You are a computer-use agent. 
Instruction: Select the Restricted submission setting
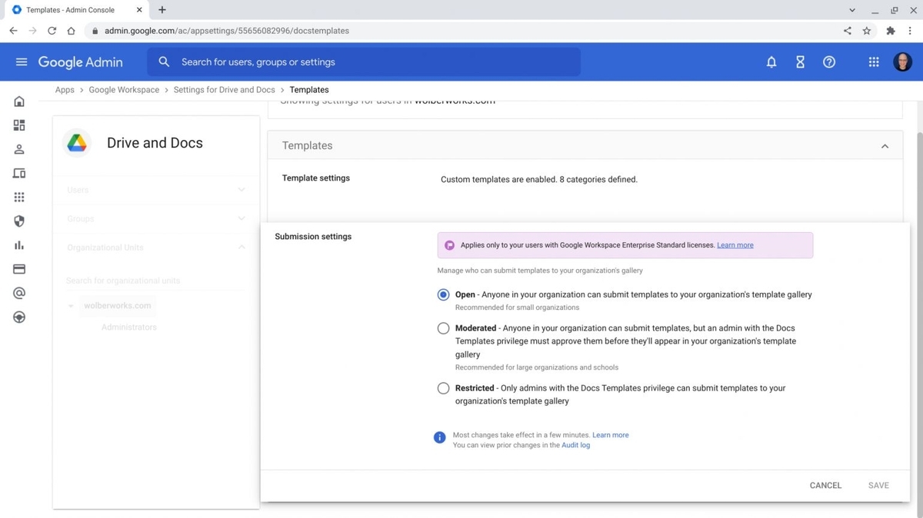click(443, 388)
